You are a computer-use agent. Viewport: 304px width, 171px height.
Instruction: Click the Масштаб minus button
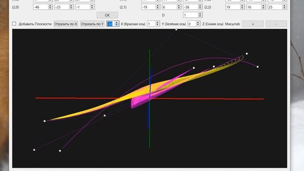276,24
